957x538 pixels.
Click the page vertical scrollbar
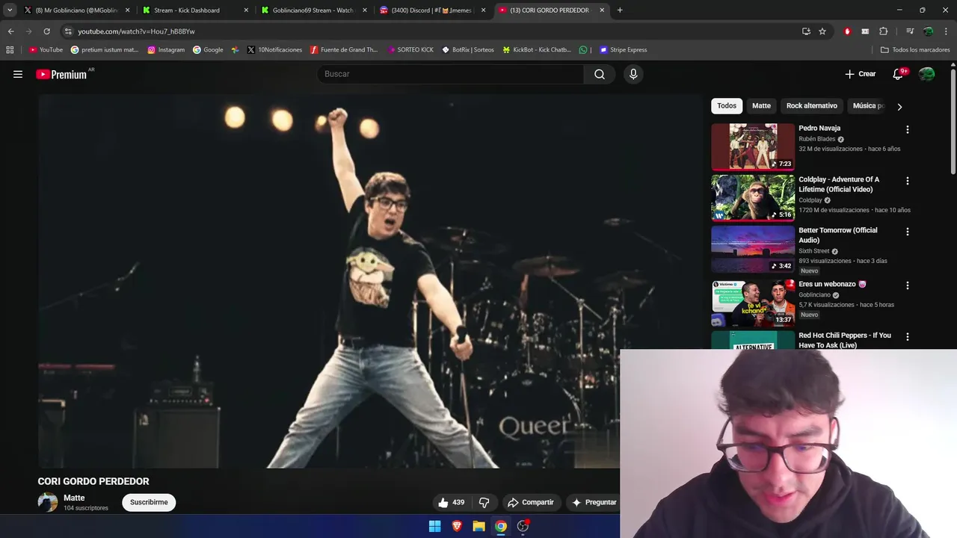953,123
